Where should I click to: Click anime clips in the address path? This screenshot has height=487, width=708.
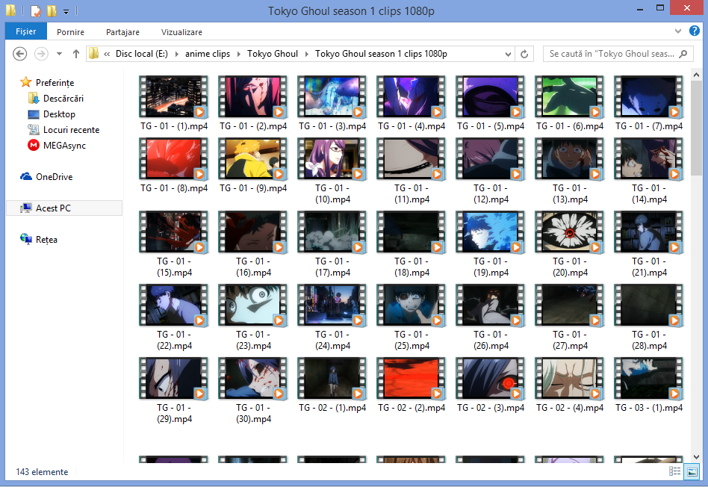coord(208,54)
